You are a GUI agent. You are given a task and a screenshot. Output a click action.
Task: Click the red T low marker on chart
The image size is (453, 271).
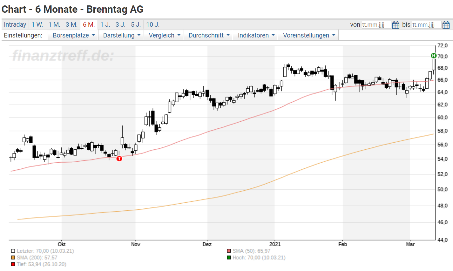[119, 159]
